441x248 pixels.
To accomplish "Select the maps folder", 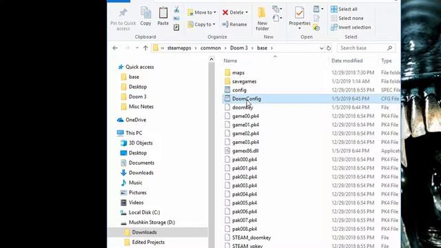I will coord(238,73).
